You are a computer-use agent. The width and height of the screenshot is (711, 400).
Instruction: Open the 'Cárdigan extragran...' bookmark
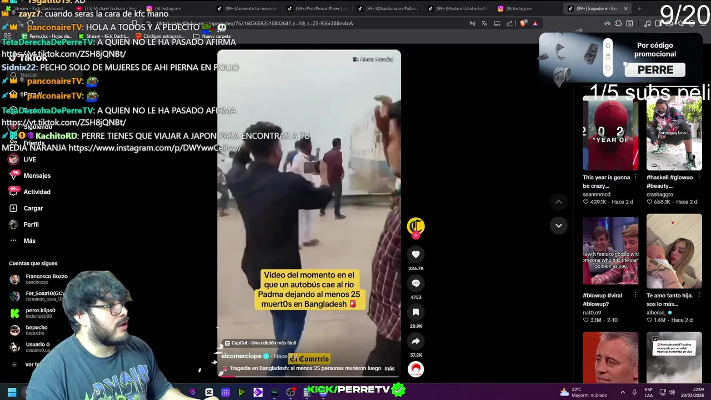tap(160, 36)
